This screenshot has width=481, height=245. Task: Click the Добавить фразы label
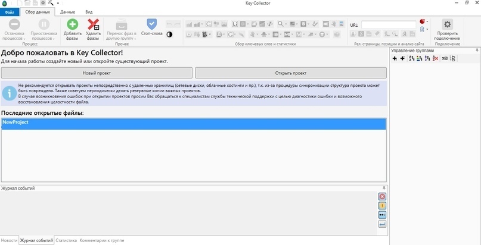click(72, 36)
